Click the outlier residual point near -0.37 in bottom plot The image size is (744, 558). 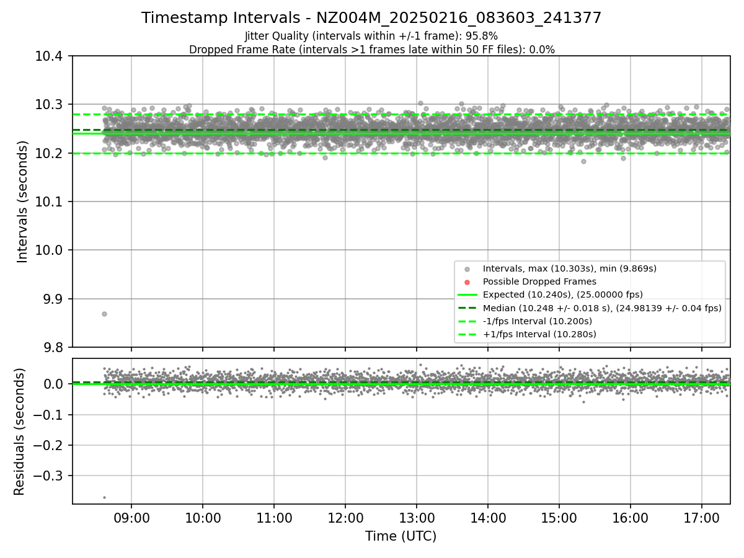[x=104, y=497]
